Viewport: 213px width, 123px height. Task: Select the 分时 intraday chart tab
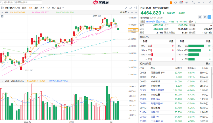(x=18, y=8)
